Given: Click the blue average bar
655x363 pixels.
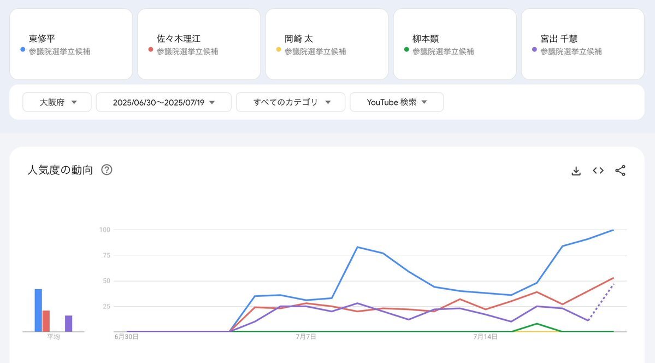Looking at the screenshot, I should pyautogui.click(x=38, y=311).
